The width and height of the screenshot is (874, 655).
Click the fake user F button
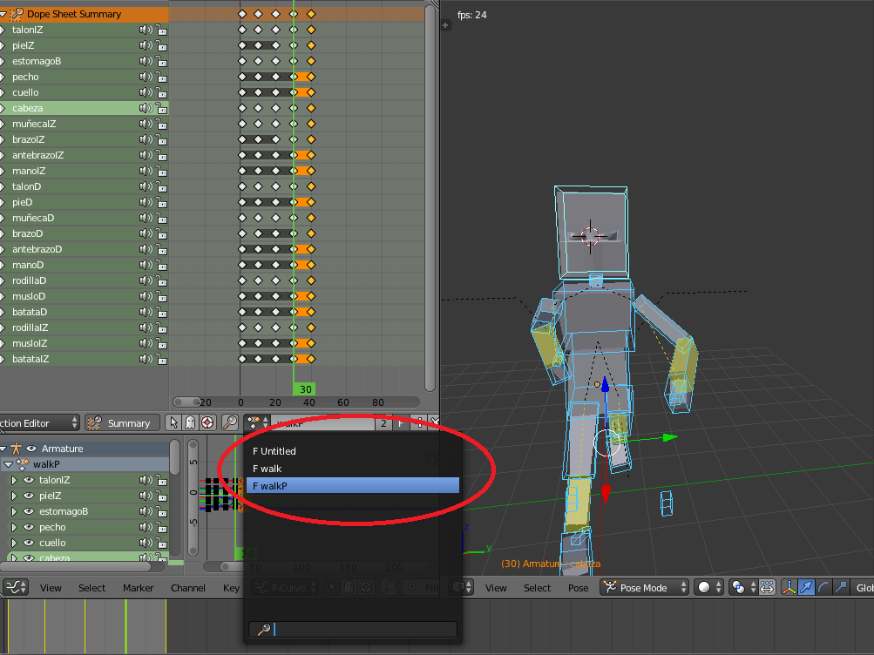400,423
